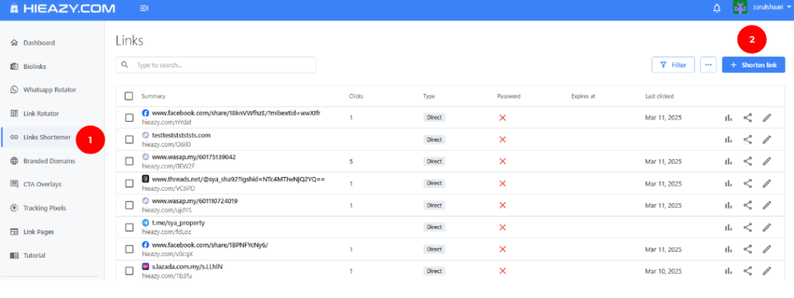Share the threads.net link via share icon
The width and height of the screenshot is (794, 298).
[747, 183]
